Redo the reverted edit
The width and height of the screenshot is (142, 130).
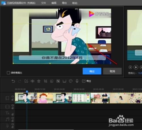[x=20, y=81]
